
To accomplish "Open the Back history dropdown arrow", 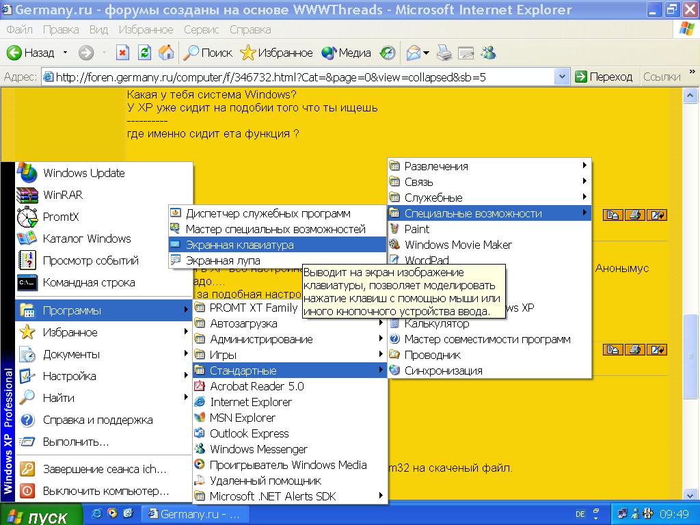I will pos(65,53).
